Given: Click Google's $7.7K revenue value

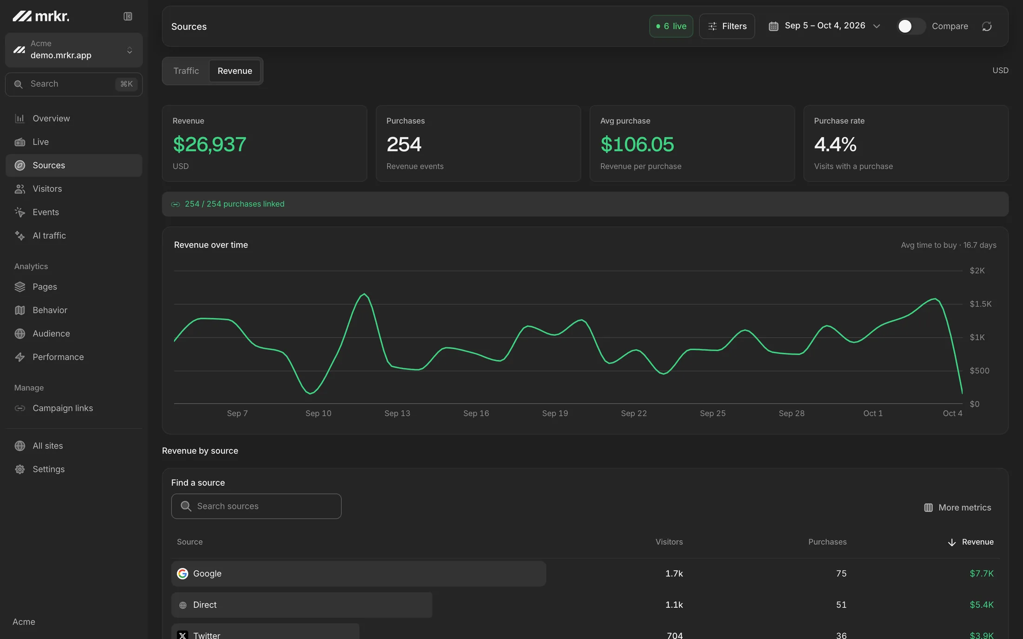Looking at the screenshot, I should coord(981,573).
